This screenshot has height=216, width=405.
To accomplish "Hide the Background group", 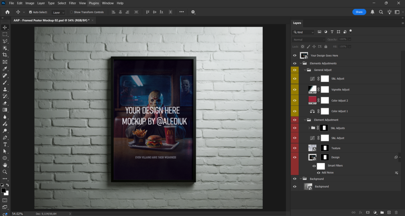I will tap(295, 179).
